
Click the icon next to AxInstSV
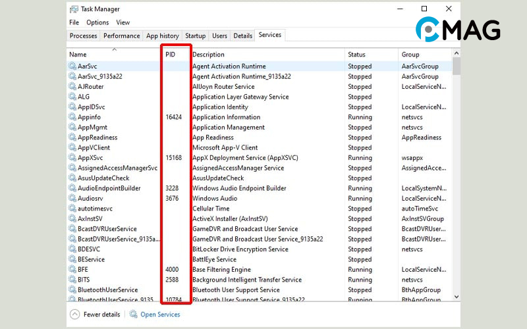tap(72, 218)
